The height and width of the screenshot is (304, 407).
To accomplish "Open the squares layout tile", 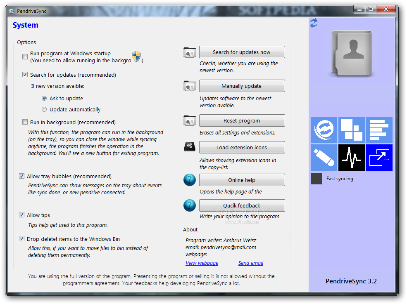I will [x=352, y=130].
